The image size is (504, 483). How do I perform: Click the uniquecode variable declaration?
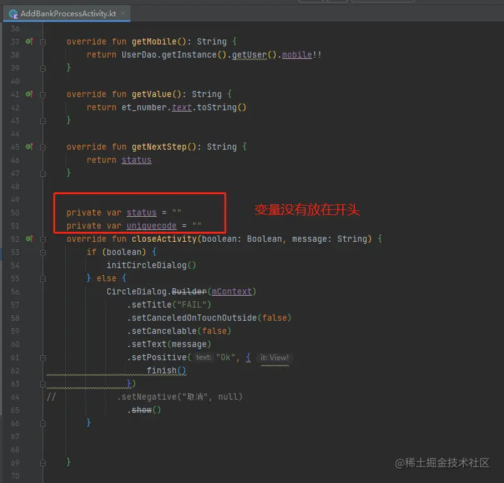point(152,226)
